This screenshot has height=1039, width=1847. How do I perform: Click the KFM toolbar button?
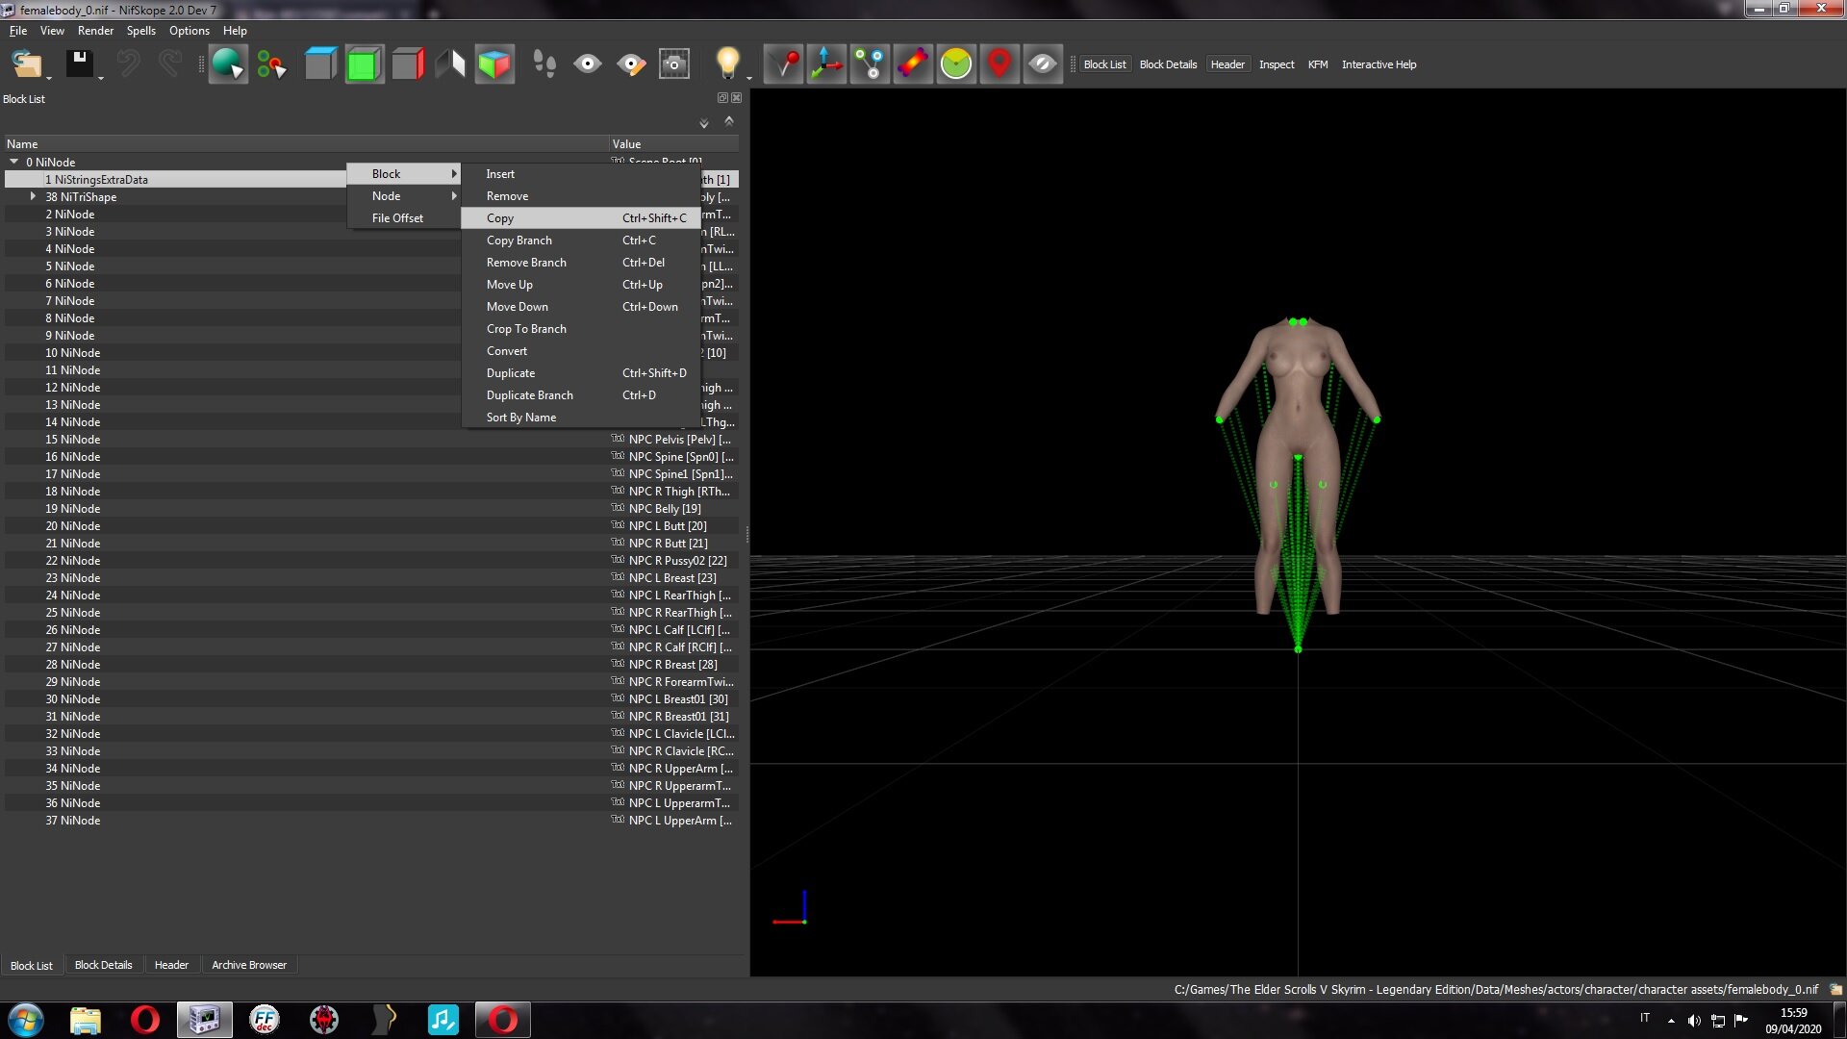click(x=1318, y=64)
